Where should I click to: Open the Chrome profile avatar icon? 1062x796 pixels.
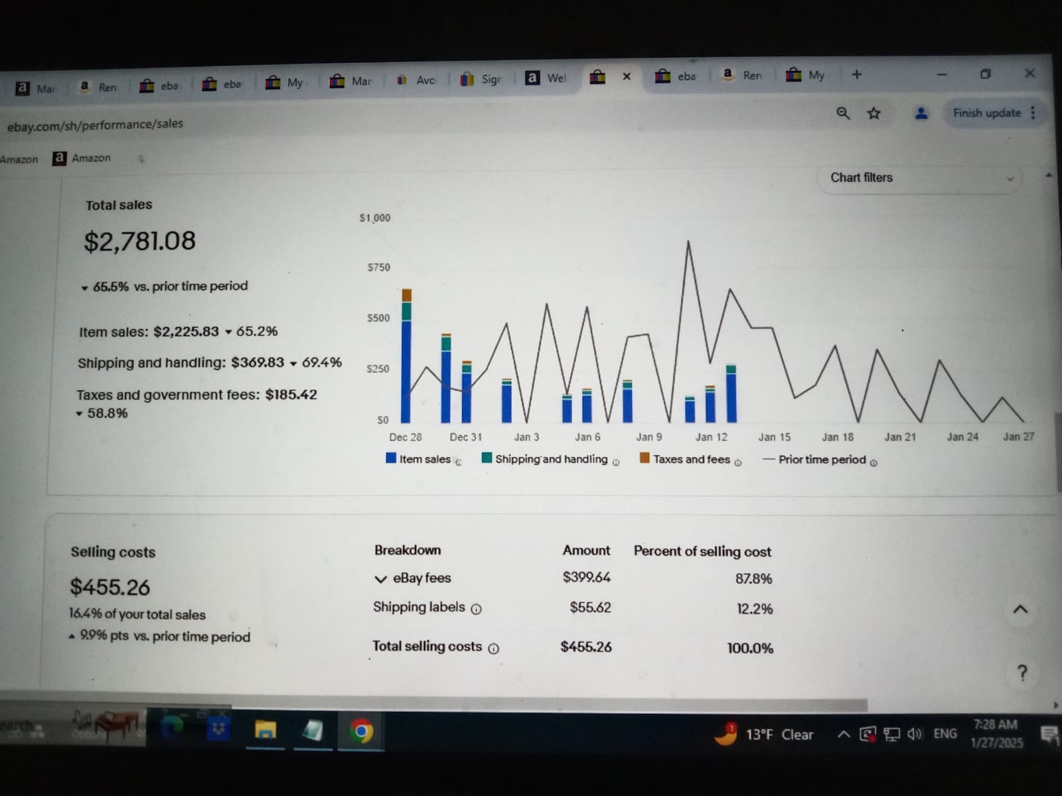921,113
